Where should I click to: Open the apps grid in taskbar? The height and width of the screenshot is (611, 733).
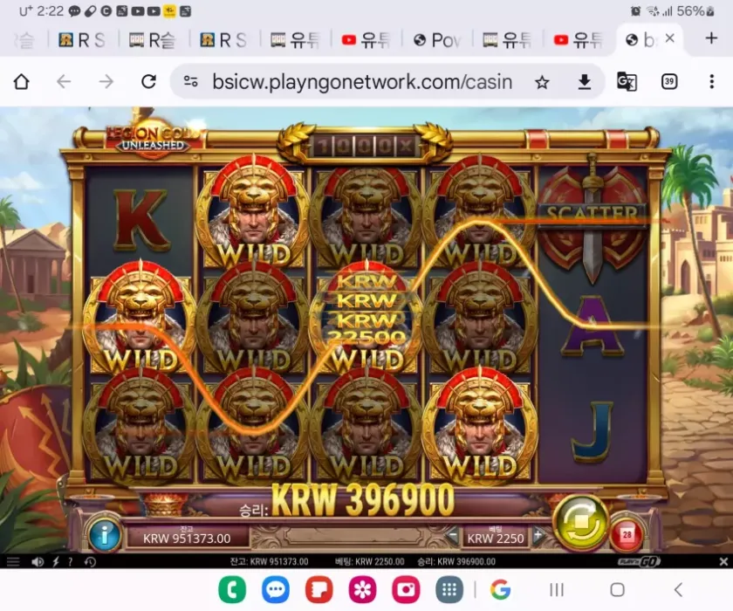pos(448,590)
